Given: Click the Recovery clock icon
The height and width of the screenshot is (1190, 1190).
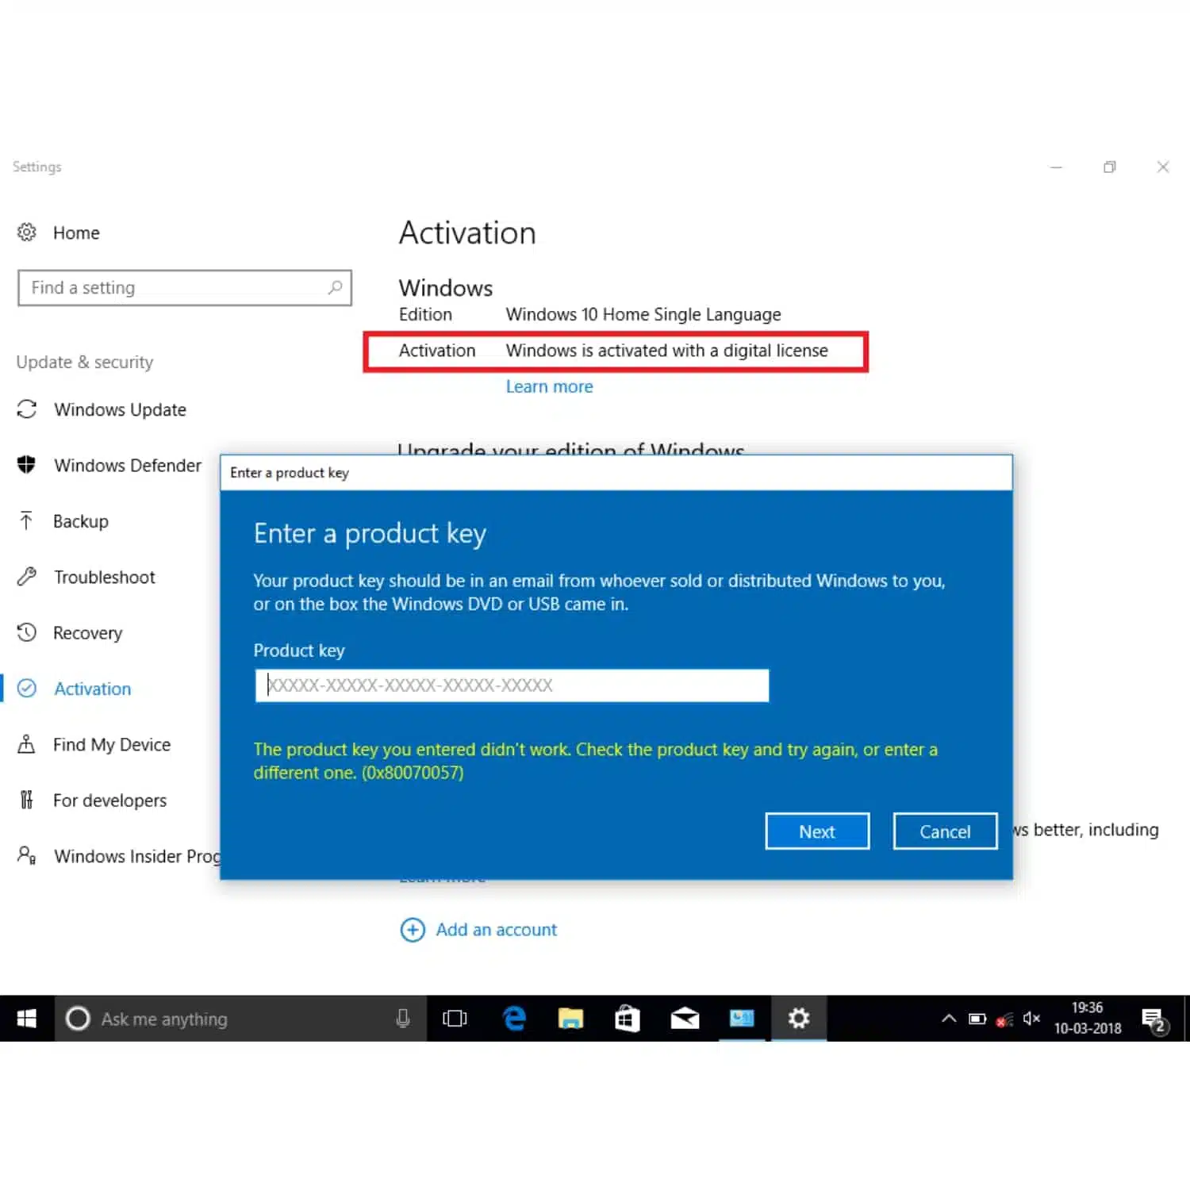Looking at the screenshot, I should pos(27,632).
